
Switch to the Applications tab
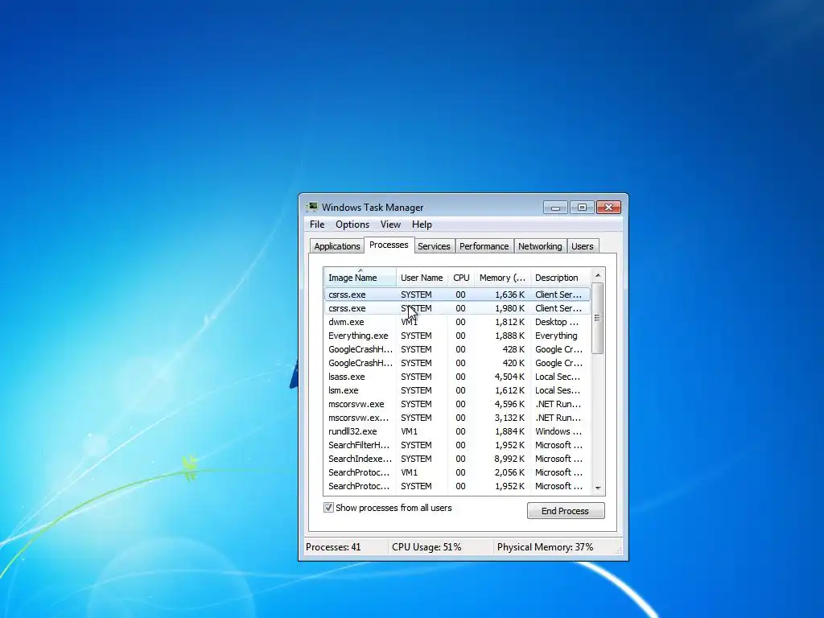(337, 246)
